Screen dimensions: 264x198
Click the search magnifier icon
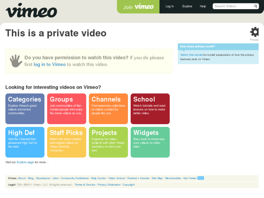[256, 6]
